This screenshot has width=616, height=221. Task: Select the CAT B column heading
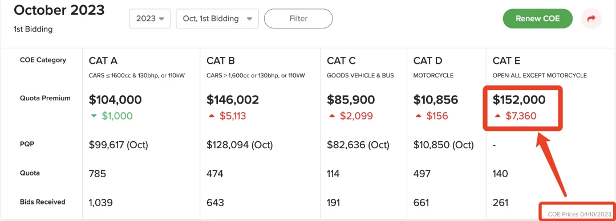click(221, 60)
